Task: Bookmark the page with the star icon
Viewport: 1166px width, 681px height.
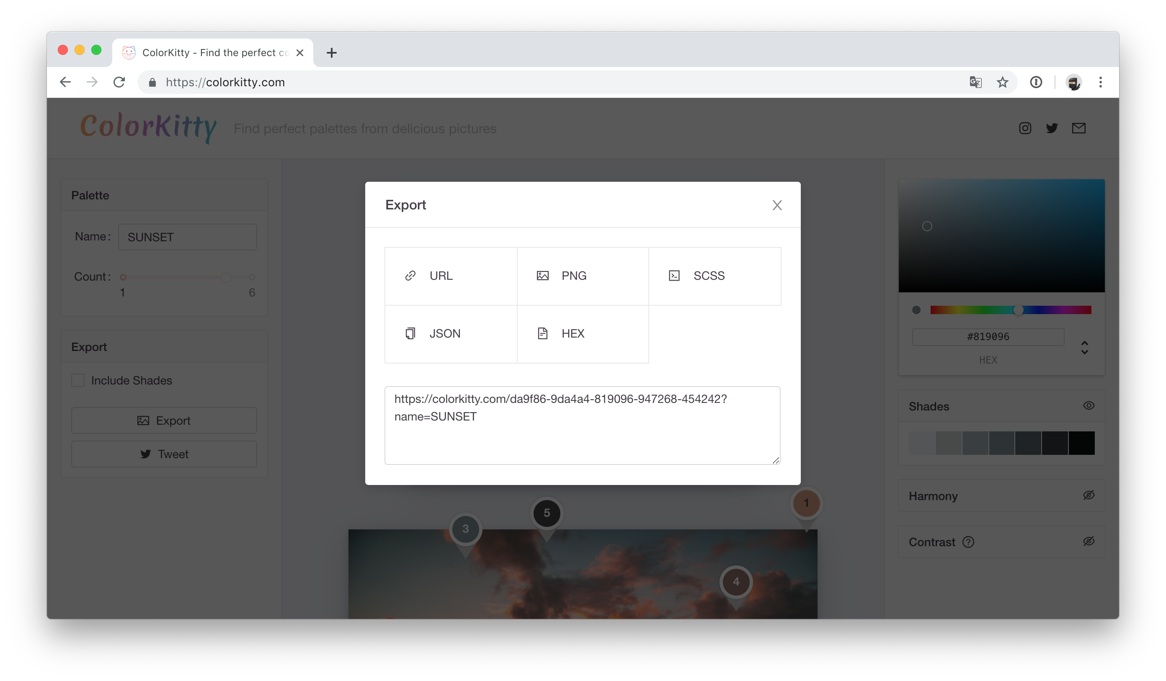Action: coord(1002,83)
